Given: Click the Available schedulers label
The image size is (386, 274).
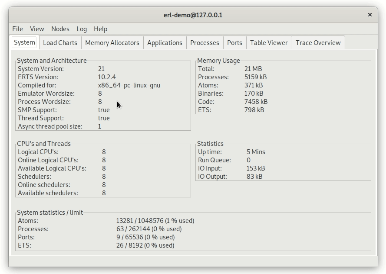Looking at the screenshot, I should [48, 193].
